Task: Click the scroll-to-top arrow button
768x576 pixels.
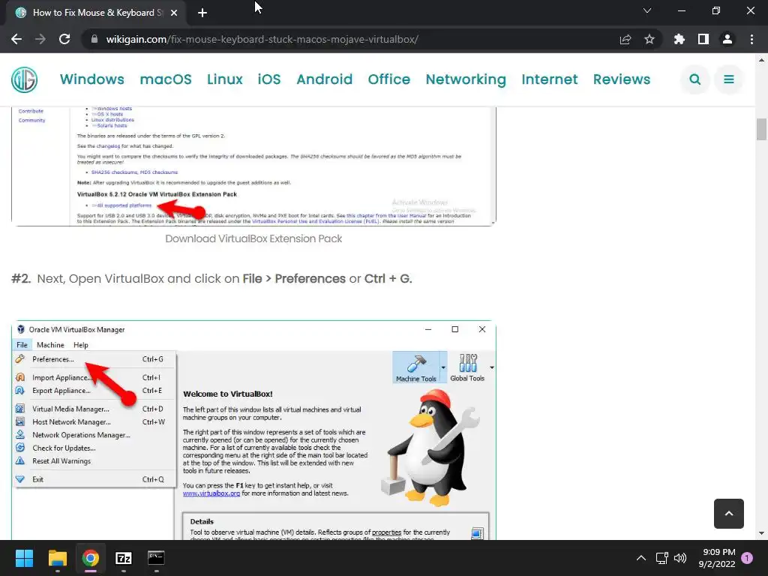Action: coord(729,513)
